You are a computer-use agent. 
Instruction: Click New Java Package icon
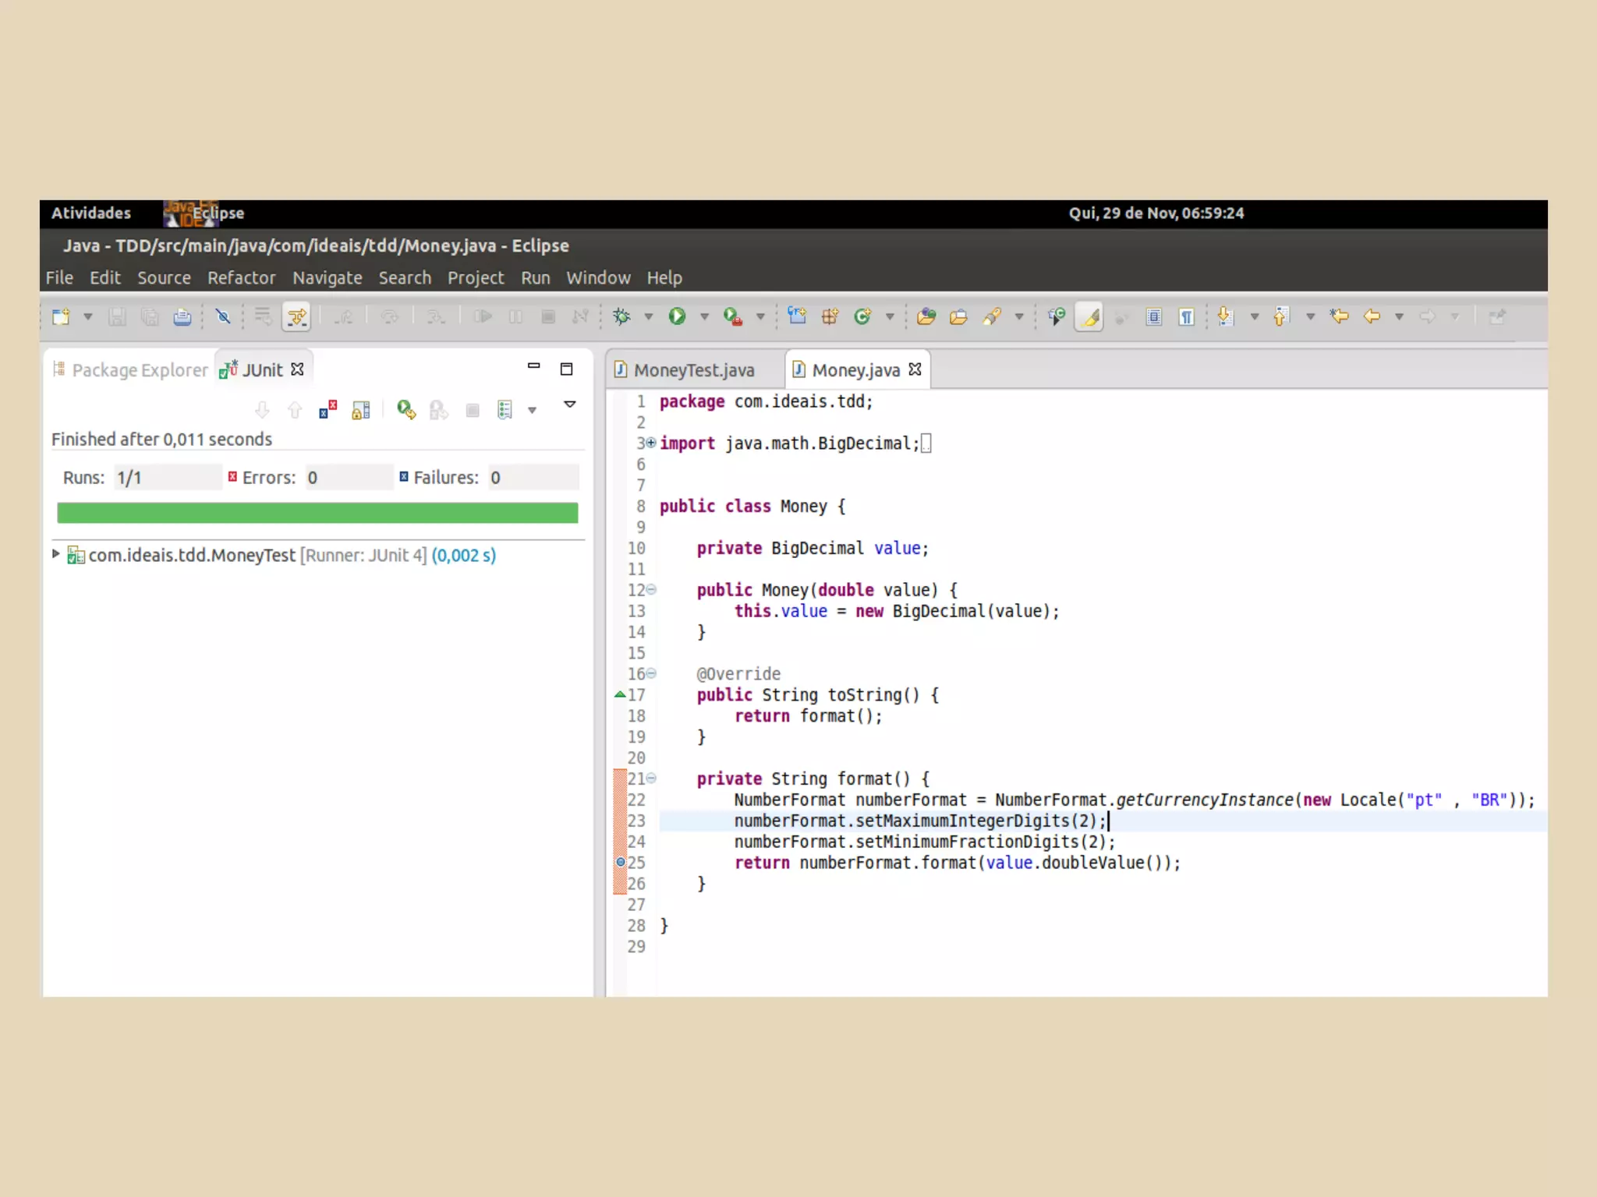pyautogui.click(x=830, y=316)
